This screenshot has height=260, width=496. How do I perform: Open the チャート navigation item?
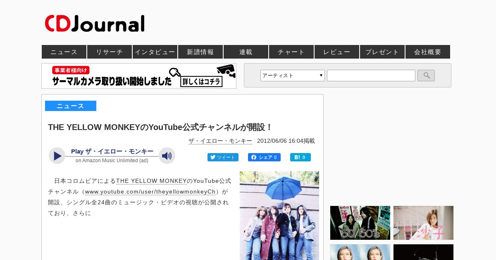pos(291,52)
